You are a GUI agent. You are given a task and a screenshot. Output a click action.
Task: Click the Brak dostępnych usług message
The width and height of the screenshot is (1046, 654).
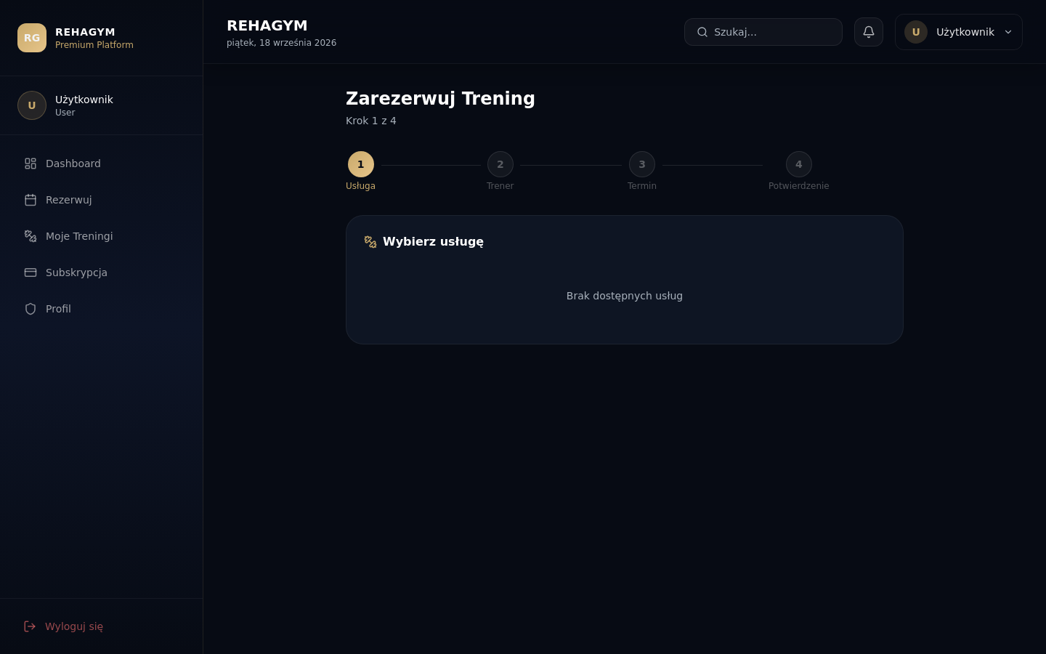click(625, 296)
